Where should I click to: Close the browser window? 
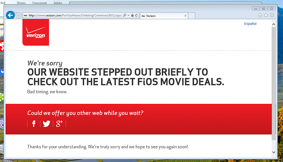[x=271, y=8]
